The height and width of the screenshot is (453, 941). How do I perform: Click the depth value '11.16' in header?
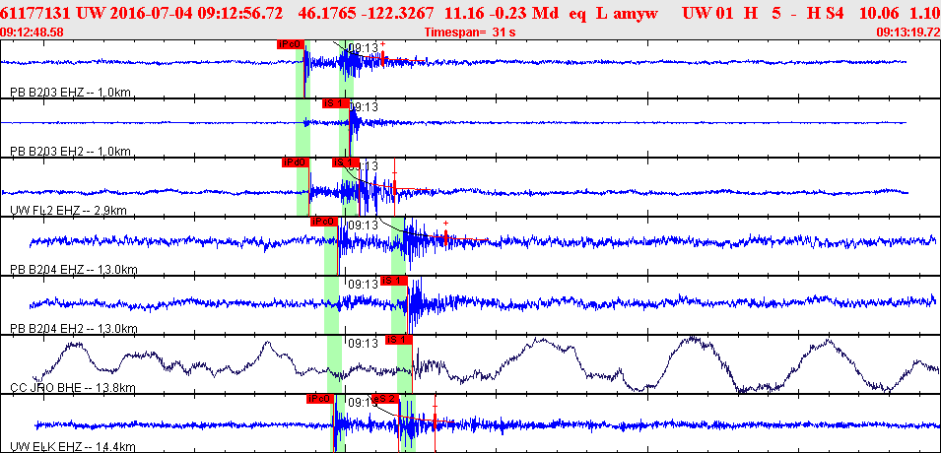[466, 14]
